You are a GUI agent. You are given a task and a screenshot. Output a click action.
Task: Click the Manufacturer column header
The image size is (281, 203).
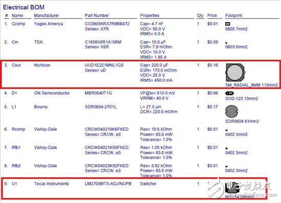pos(46,16)
